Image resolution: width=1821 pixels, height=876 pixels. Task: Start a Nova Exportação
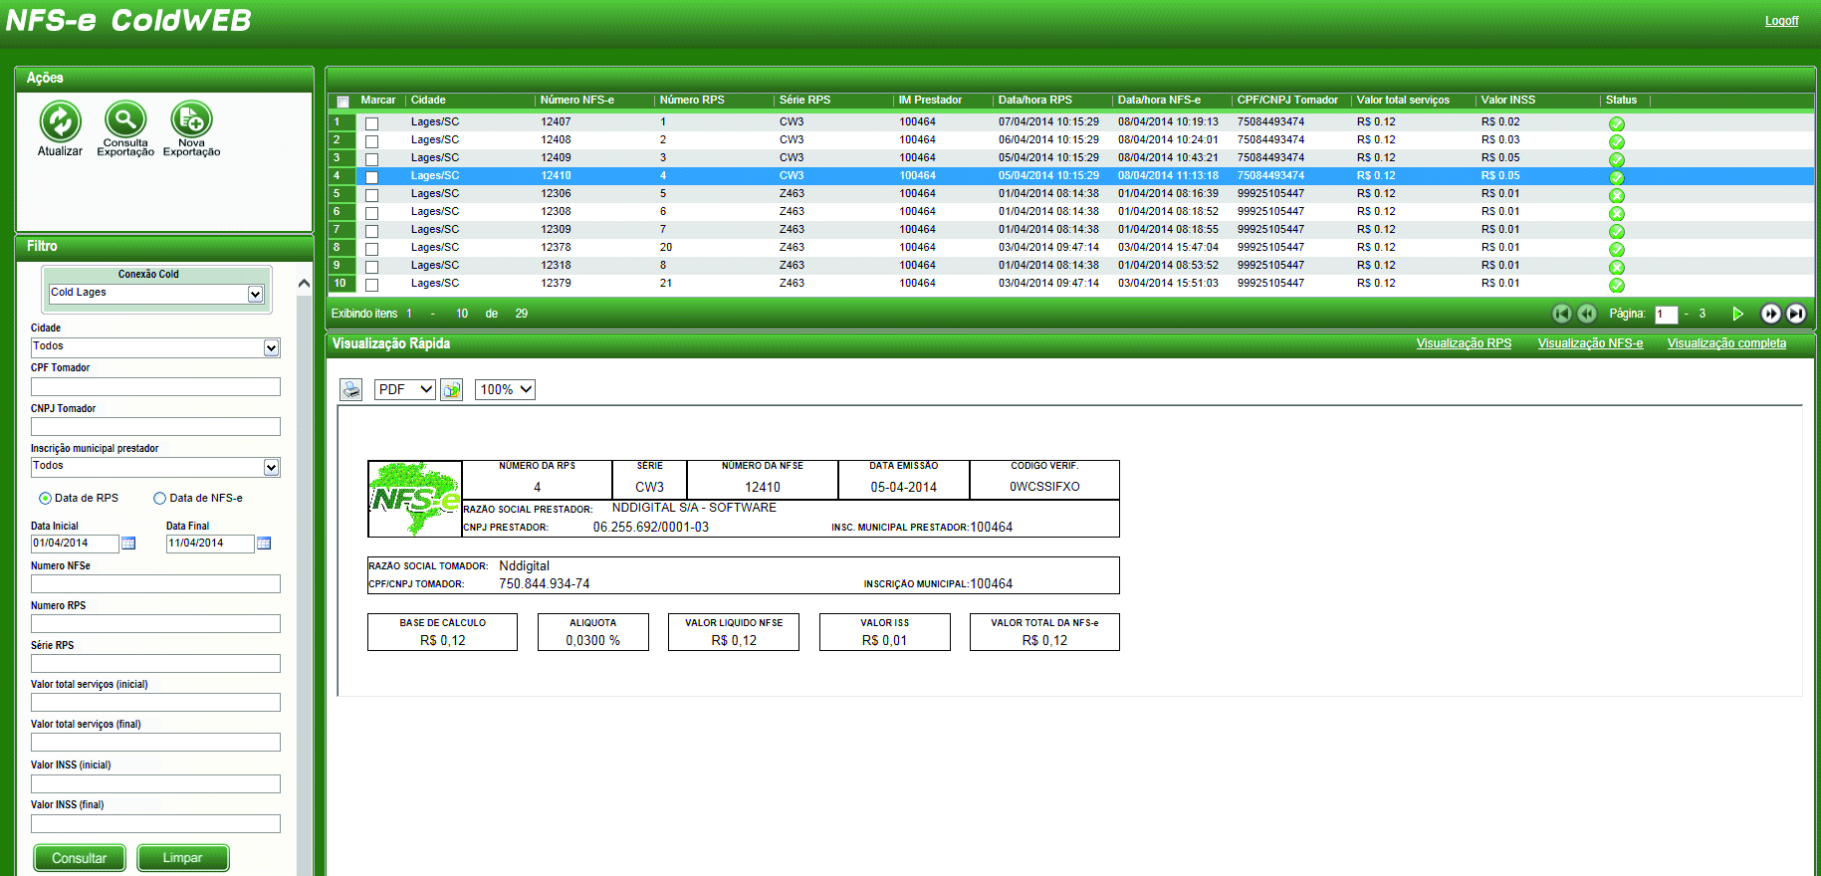(x=191, y=120)
